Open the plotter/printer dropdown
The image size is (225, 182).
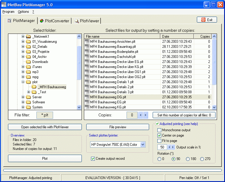pos(143,145)
